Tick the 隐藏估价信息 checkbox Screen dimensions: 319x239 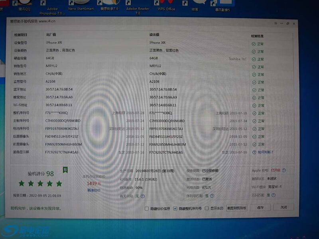147,208
